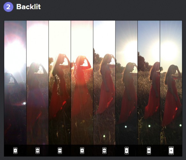186x160 pixels.
Task: Click the iPhone 3G phone icon
Action: tap(37, 150)
